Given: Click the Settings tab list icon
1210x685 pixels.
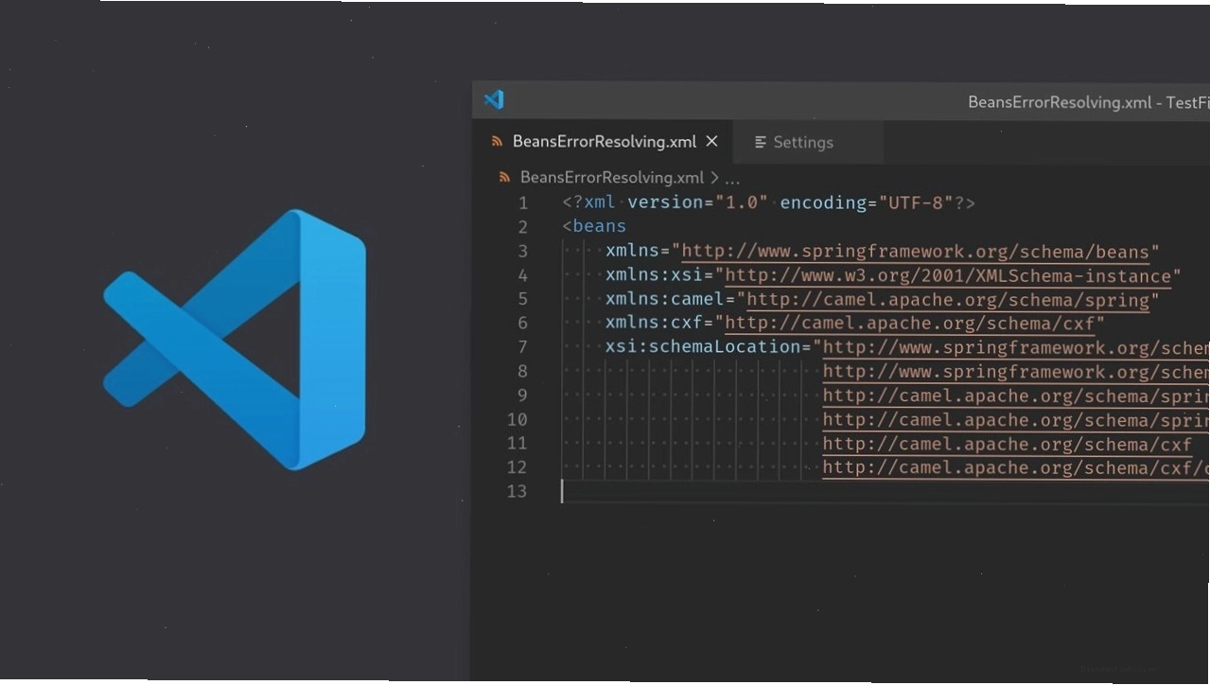Looking at the screenshot, I should (x=761, y=142).
